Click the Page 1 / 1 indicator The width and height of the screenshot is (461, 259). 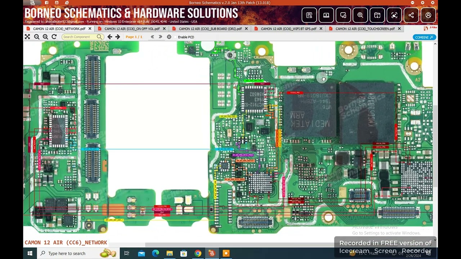134,37
